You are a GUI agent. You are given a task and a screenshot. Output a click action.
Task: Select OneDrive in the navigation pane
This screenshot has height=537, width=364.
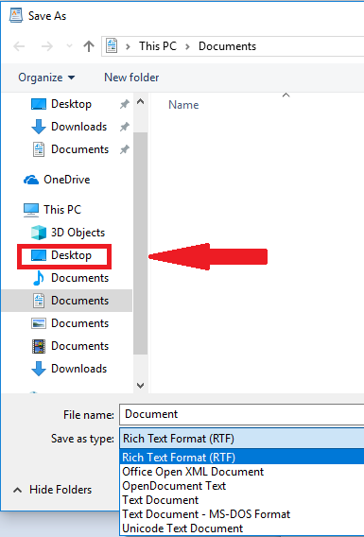click(x=67, y=180)
